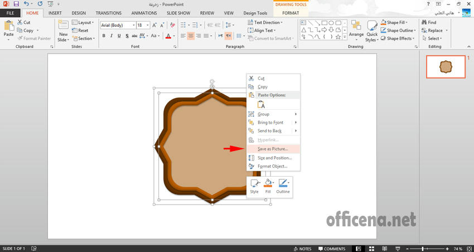This screenshot has height=252, width=474.
Task: Open the font name dropdown Arial (Body)
Action: tap(134, 25)
